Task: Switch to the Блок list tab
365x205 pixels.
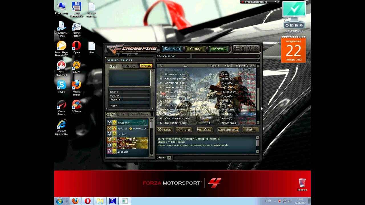Action: (145, 114)
